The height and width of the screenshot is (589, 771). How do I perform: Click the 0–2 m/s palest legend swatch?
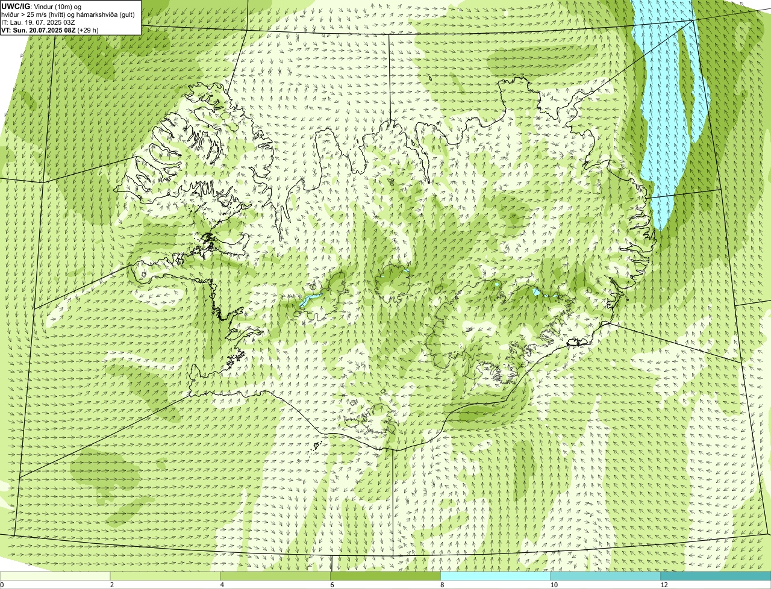55,576
